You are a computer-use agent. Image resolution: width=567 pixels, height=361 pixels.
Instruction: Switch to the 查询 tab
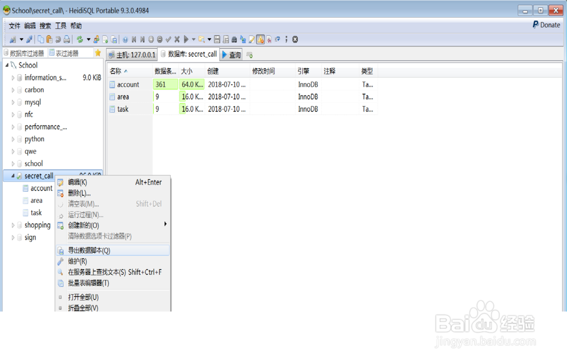(234, 55)
